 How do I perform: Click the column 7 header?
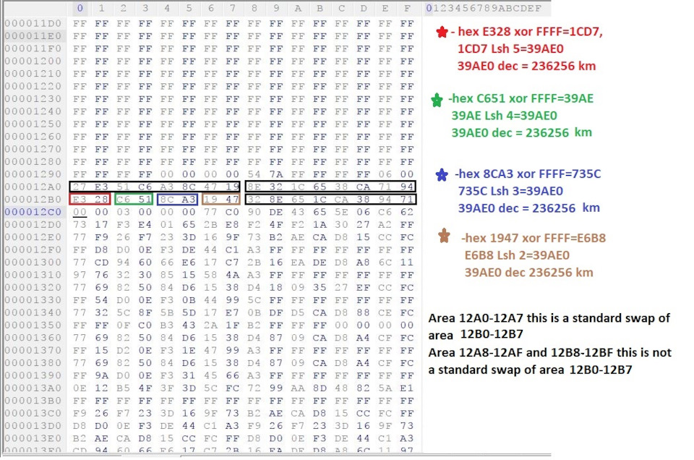[x=232, y=8]
